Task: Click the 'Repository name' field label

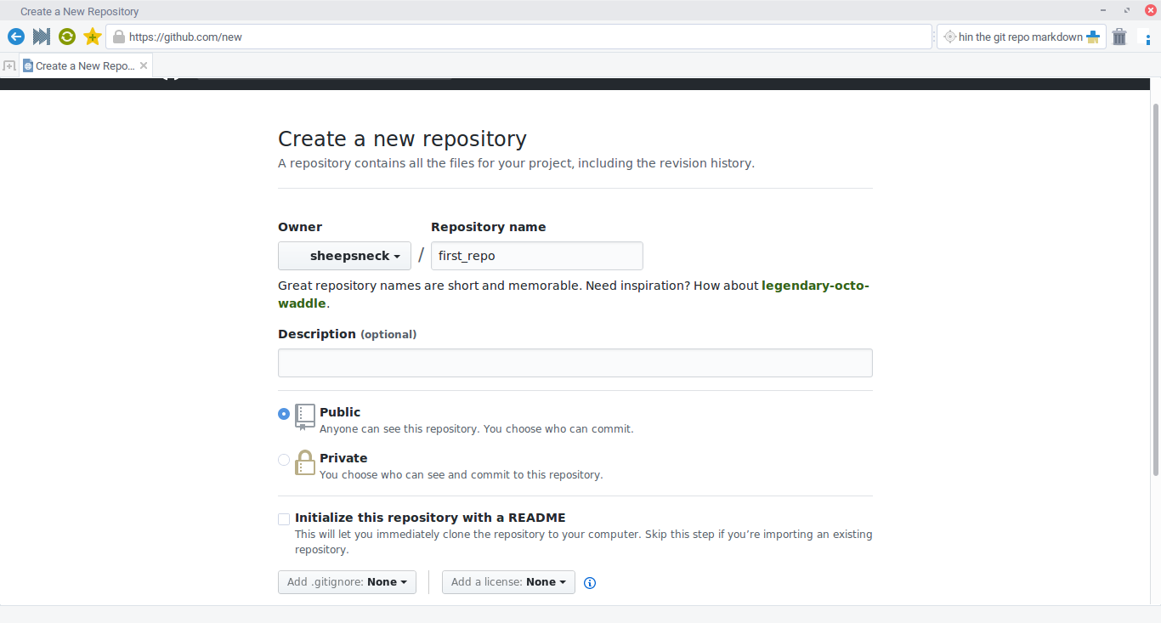Action: pos(489,227)
